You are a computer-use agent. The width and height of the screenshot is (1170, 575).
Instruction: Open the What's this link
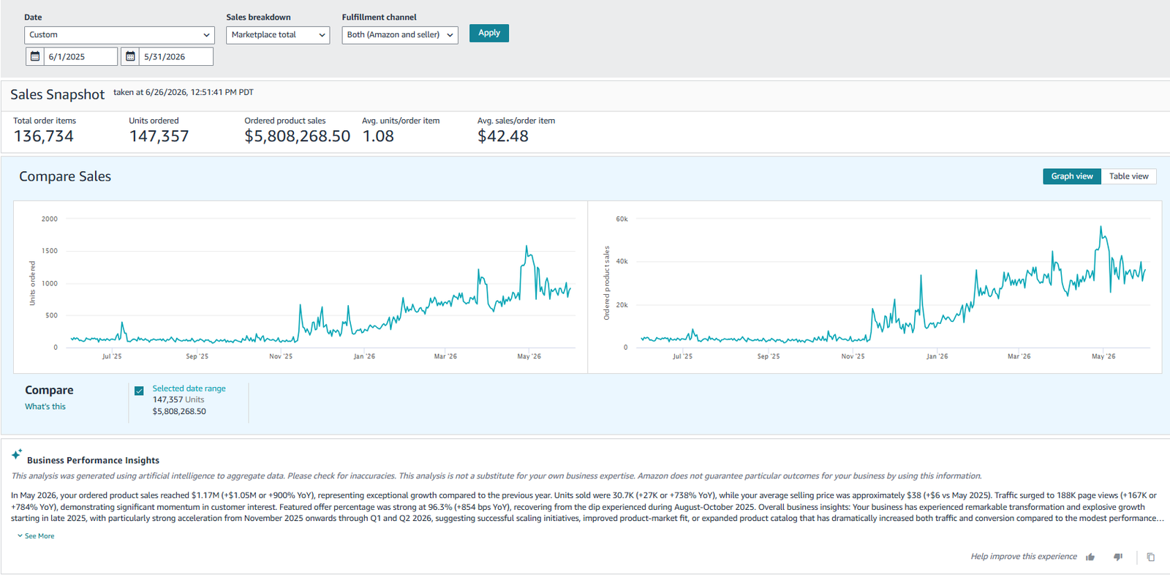click(45, 407)
